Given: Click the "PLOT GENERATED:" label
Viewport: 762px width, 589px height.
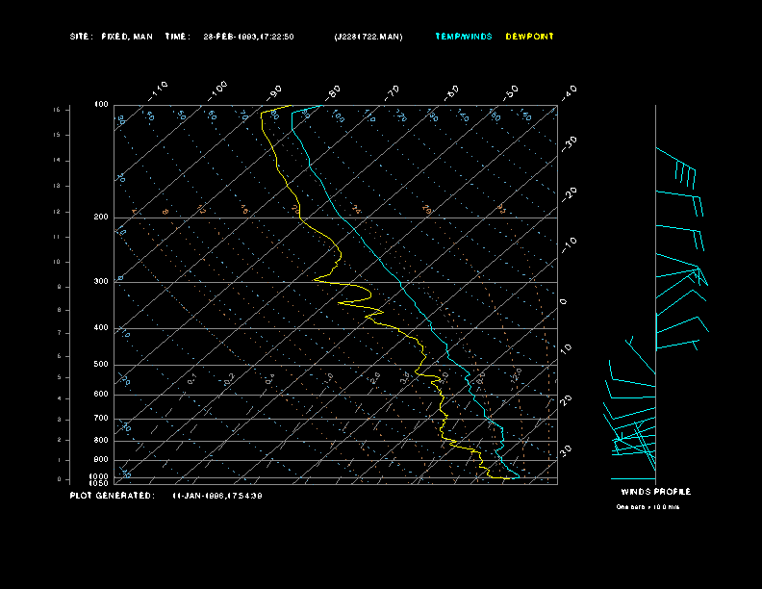Looking at the screenshot, I should click(113, 496).
